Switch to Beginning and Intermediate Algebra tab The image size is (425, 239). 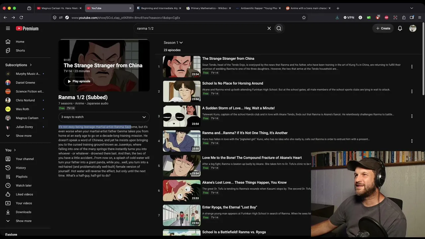point(159,8)
